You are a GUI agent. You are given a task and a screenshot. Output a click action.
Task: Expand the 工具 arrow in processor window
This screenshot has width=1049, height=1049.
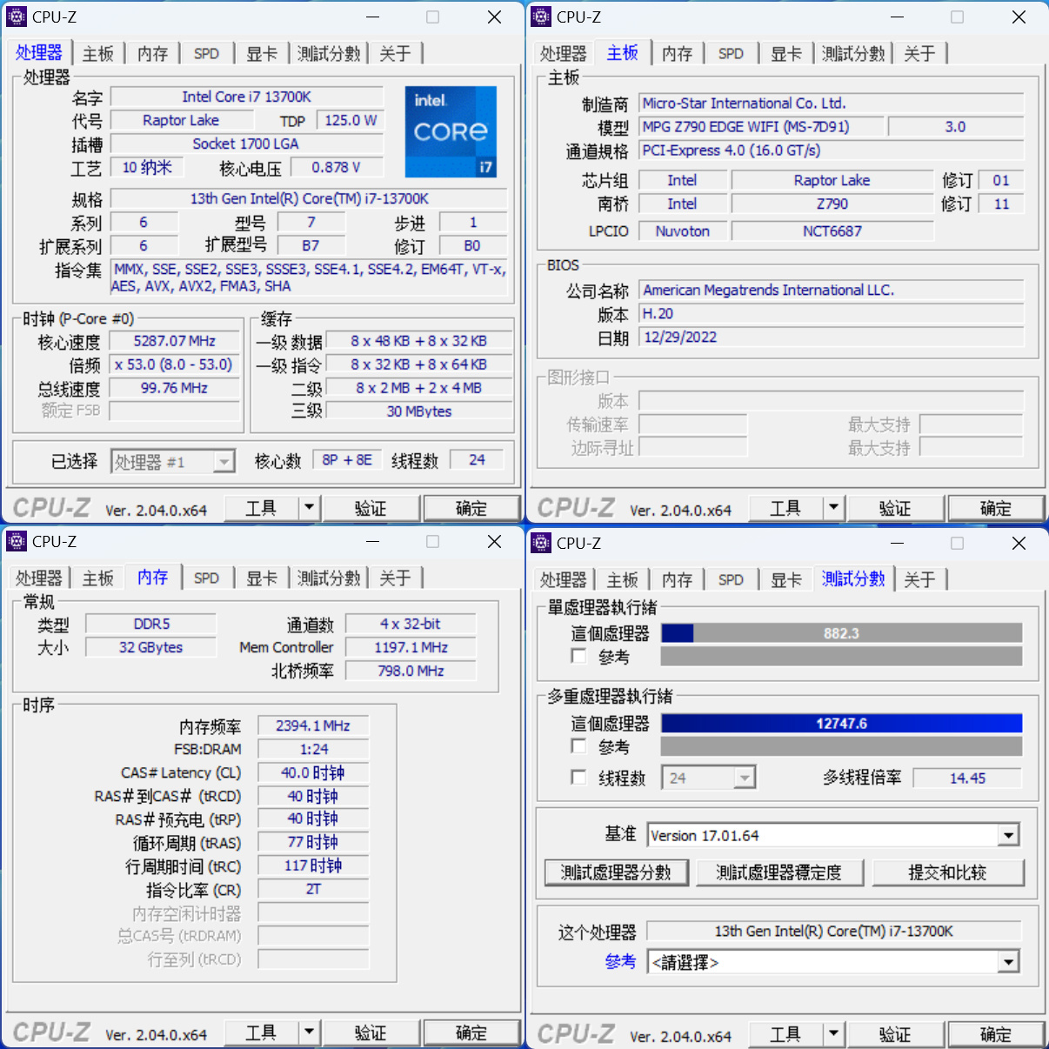coord(309,507)
